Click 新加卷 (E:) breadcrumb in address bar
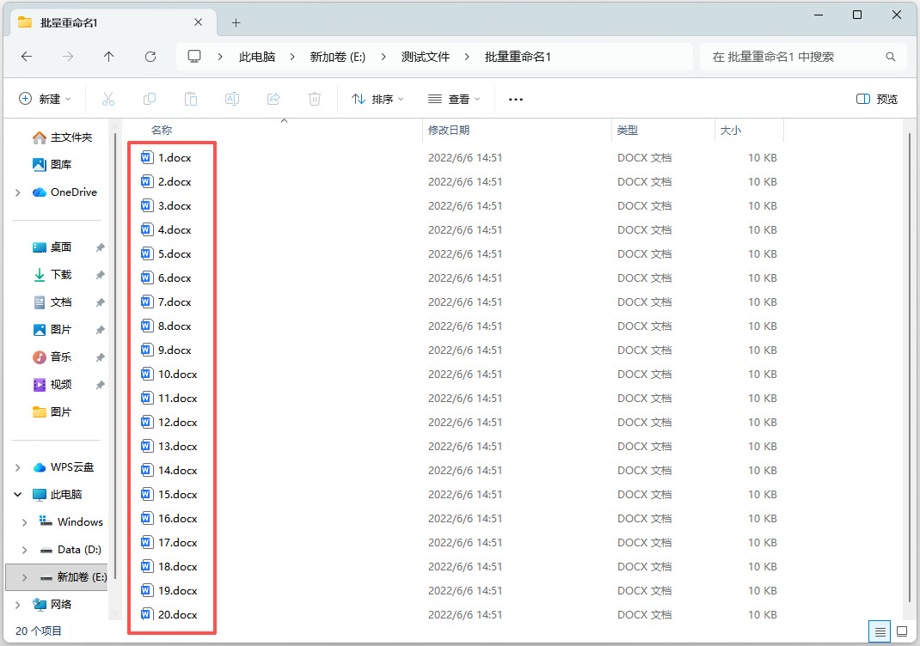920x646 pixels. tap(337, 57)
